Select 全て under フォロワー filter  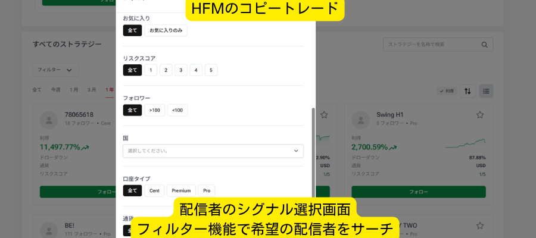tap(132, 110)
